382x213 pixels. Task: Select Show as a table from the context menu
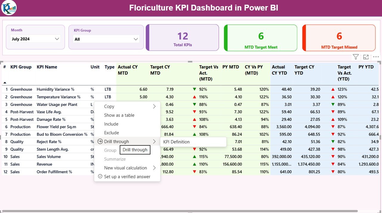[120, 115]
